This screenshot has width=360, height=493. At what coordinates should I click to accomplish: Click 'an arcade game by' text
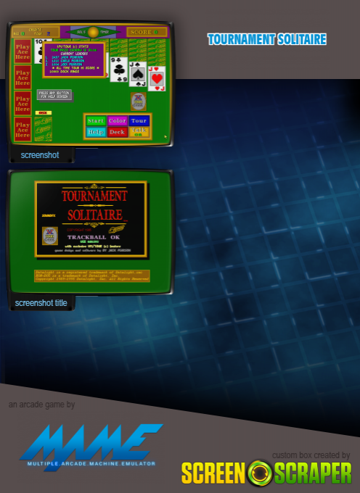(41, 405)
